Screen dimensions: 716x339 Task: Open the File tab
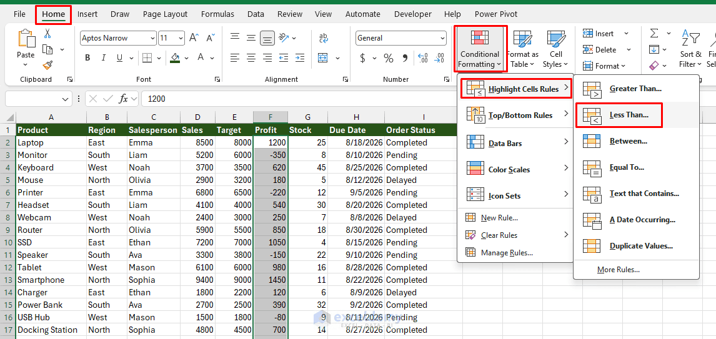pos(19,14)
